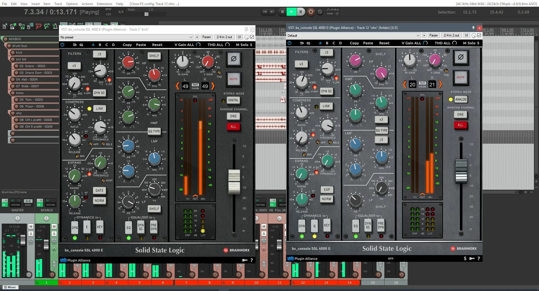Viewport: 539px width, 291px height.
Task: Click the output fader cap in SSL 4000 E
Action: pyautogui.click(x=234, y=182)
